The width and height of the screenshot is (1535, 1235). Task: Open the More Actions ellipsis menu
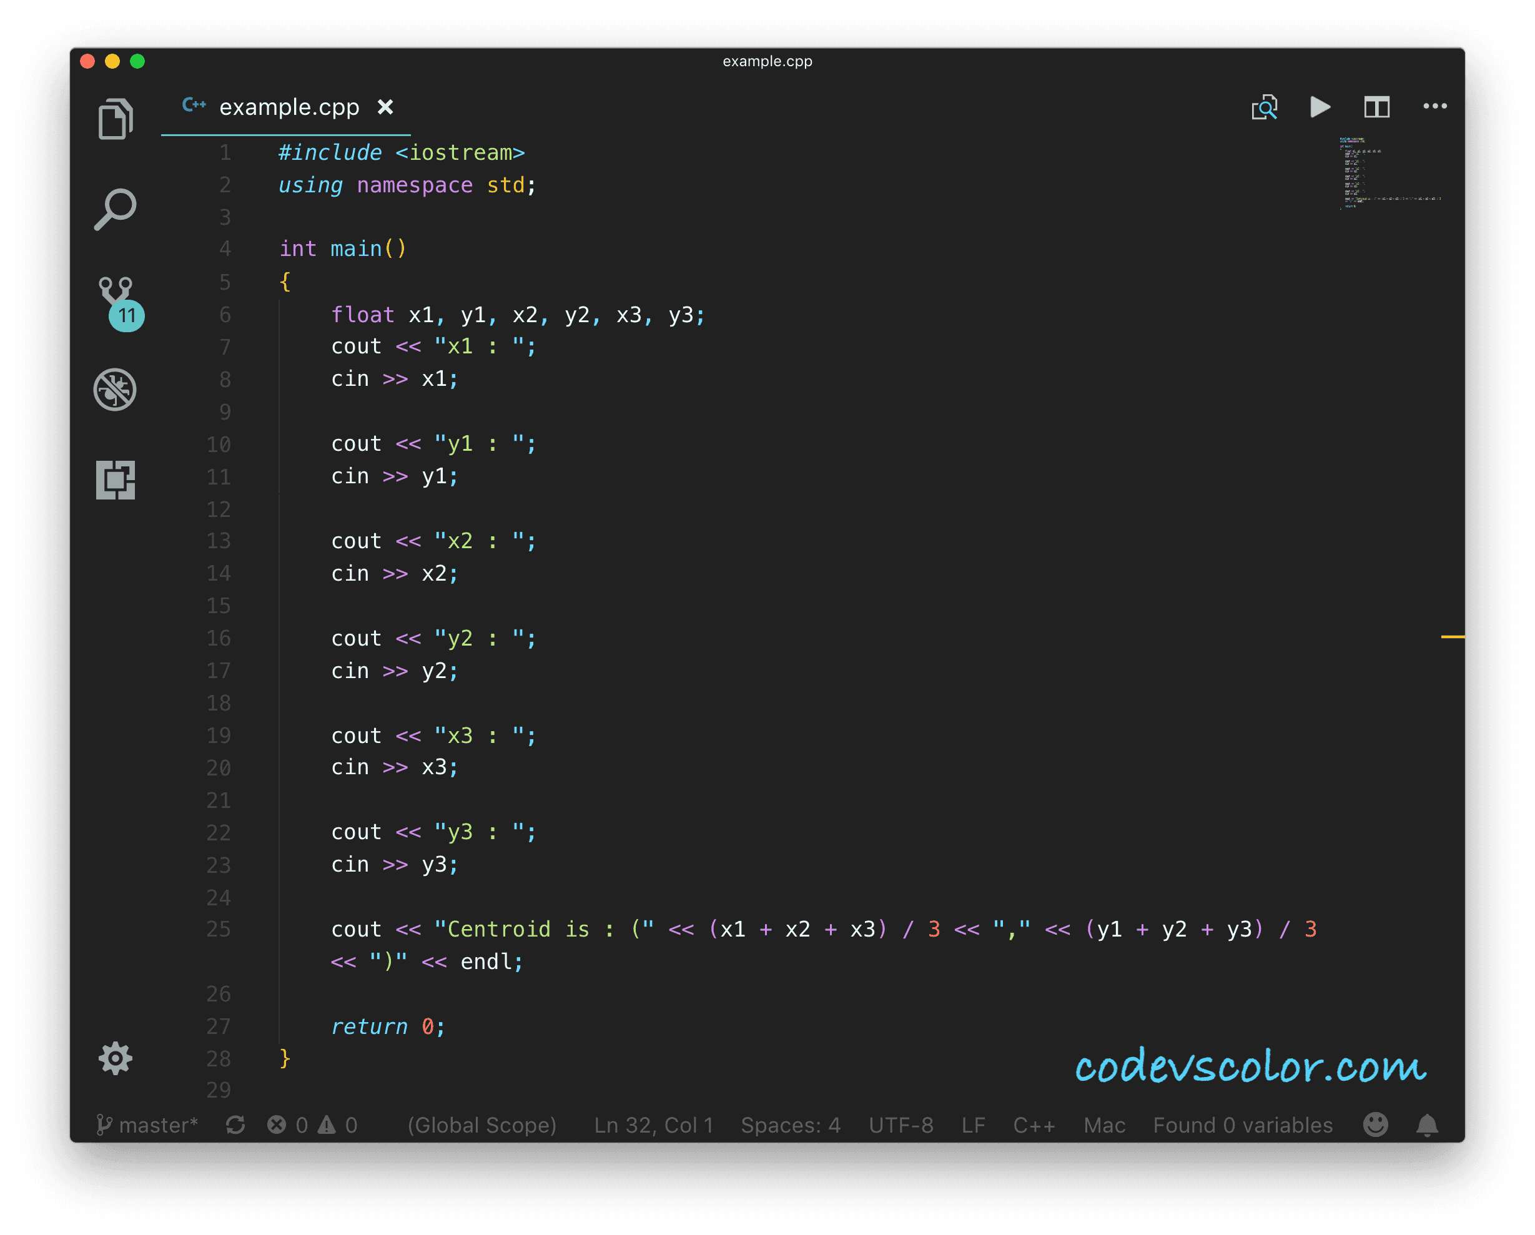[x=1434, y=107]
